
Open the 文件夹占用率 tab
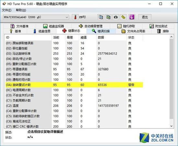133,31
